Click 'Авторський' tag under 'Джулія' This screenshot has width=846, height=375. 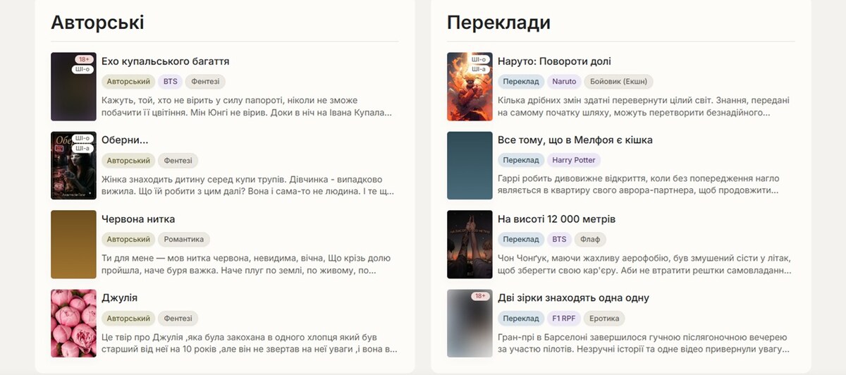click(128, 319)
